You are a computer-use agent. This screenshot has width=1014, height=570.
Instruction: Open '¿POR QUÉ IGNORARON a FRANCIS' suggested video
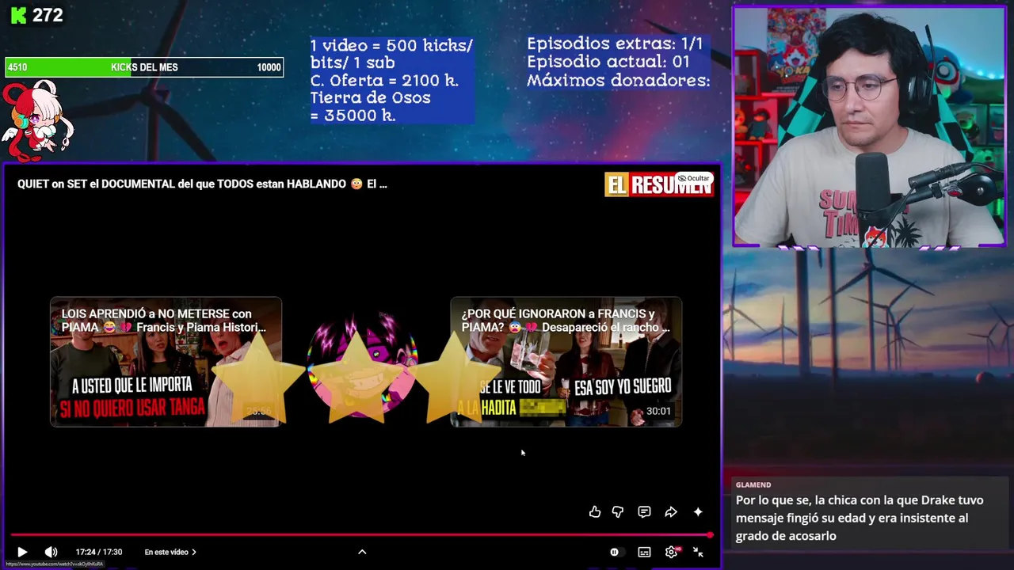tap(566, 362)
